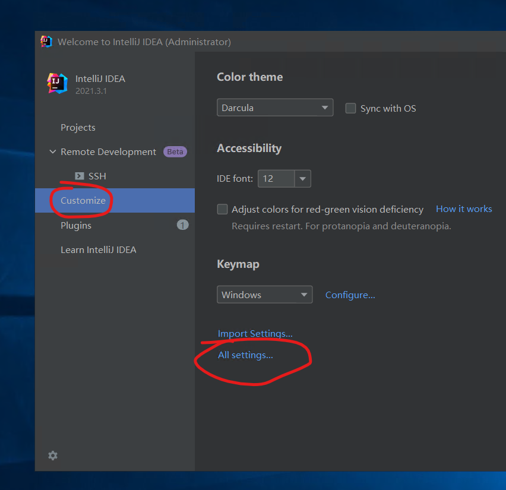Click the Plugins update count badge
The height and width of the screenshot is (490, 506).
[x=183, y=225]
